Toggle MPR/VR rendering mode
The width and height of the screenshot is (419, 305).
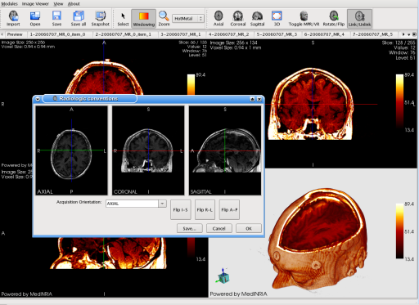(304, 18)
